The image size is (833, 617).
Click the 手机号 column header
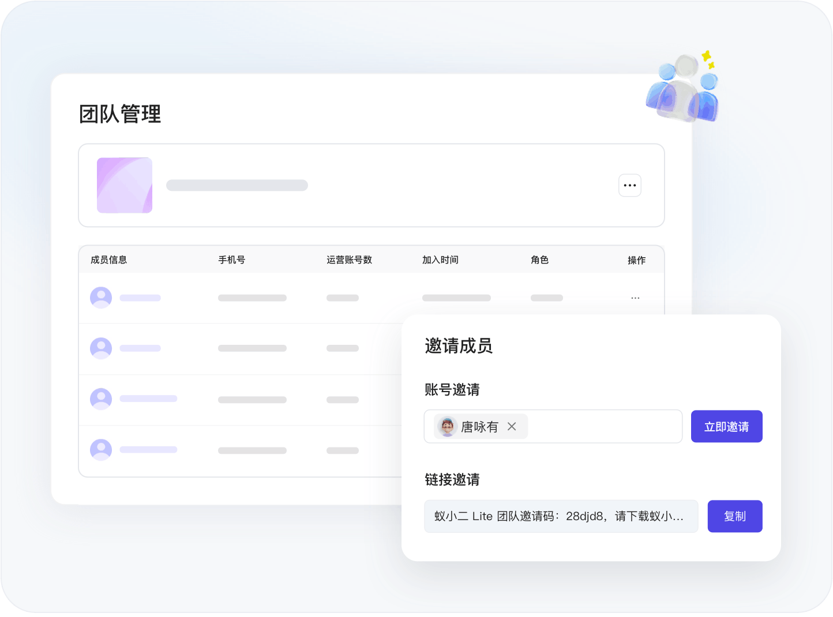(x=231, y=260)
